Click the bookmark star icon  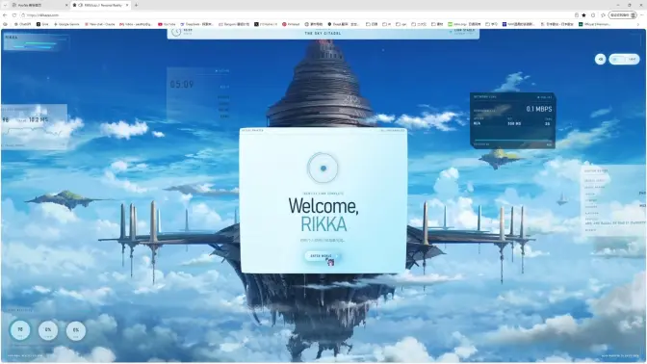click(583, 15)
